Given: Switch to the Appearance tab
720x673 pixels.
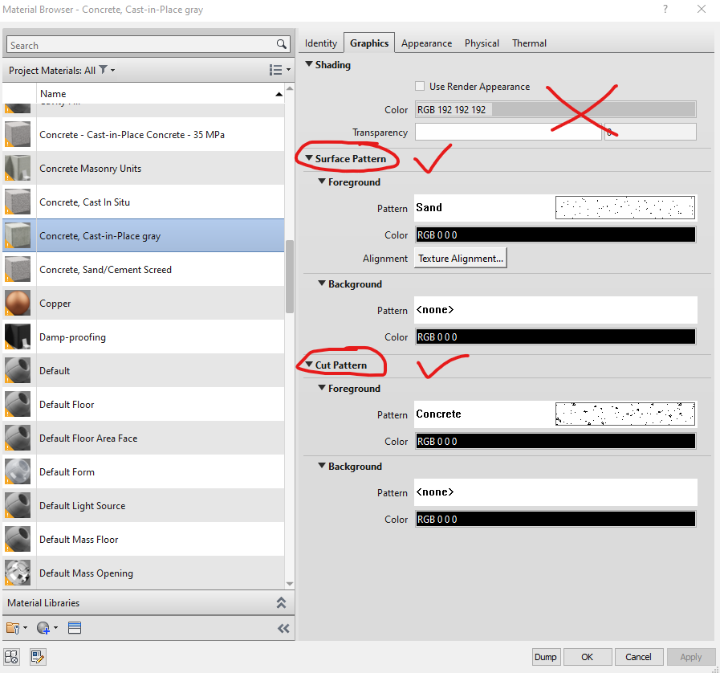Looking at the screenshot, I should click(x=426, y=43).
